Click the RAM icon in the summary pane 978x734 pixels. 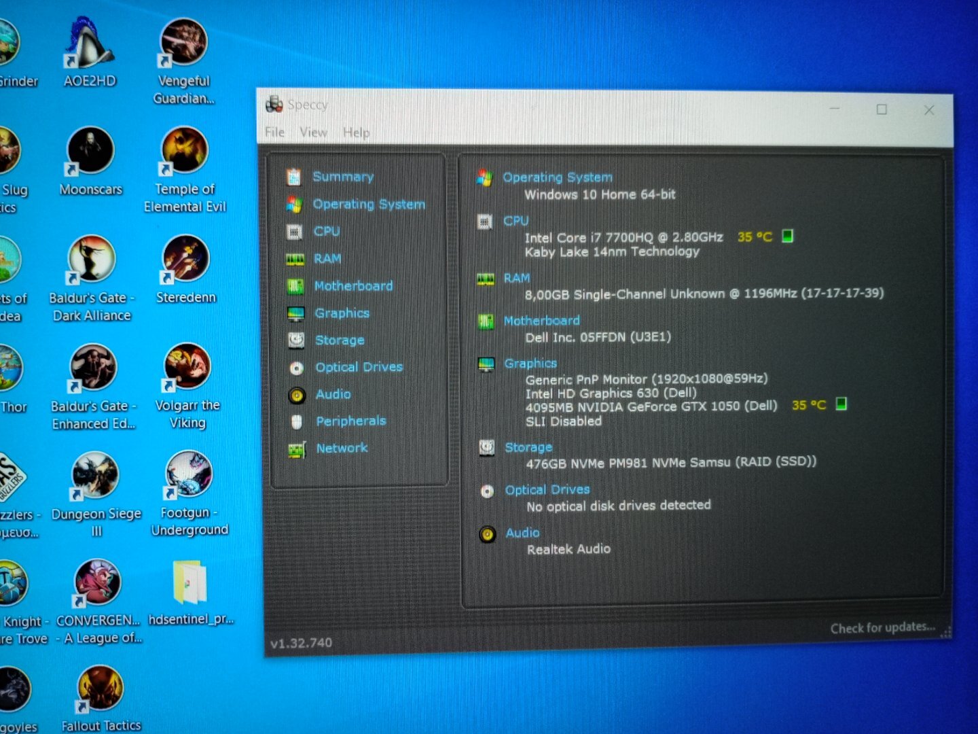pyautogui.click(x=486, y=279)
